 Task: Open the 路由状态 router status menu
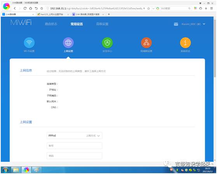pos(51,24)
